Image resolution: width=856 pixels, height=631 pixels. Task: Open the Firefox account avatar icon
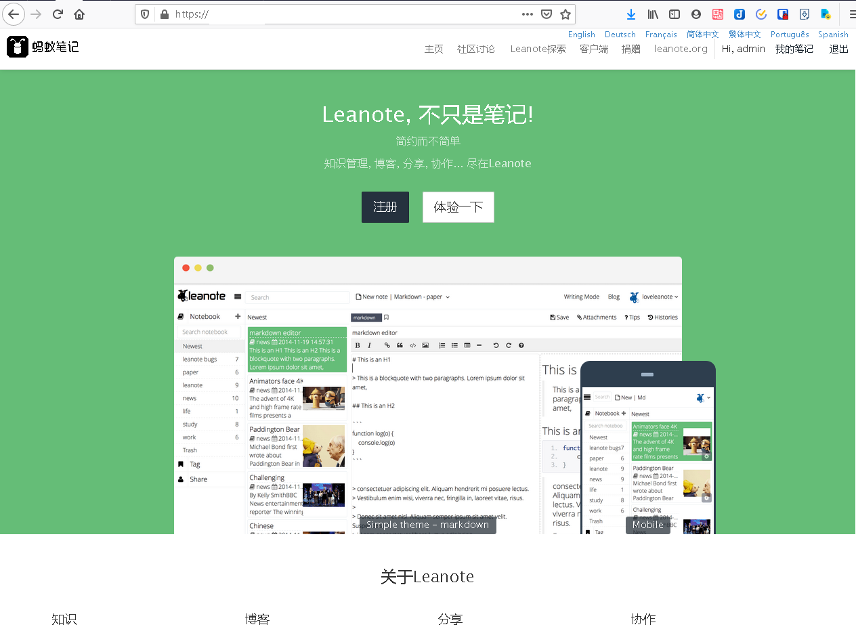[696, 14]
